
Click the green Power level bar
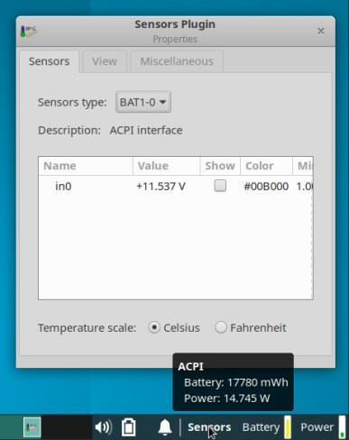[x=342, y=427]
